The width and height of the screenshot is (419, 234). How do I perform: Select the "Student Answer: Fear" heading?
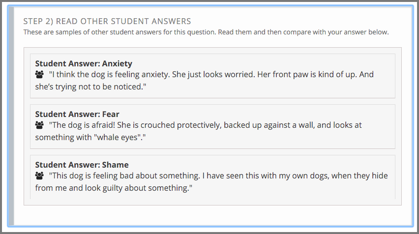tap(77, 115)
